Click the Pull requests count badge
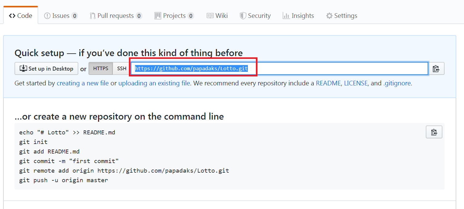The image size is (464, 209). [x=139, y=16]
